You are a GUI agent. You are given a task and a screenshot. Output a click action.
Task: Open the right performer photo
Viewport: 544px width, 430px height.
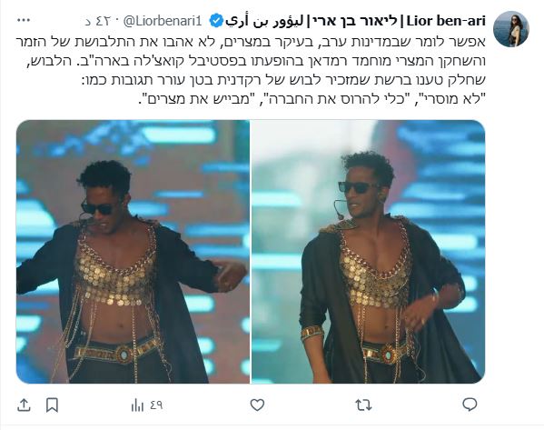coord(368,252)
